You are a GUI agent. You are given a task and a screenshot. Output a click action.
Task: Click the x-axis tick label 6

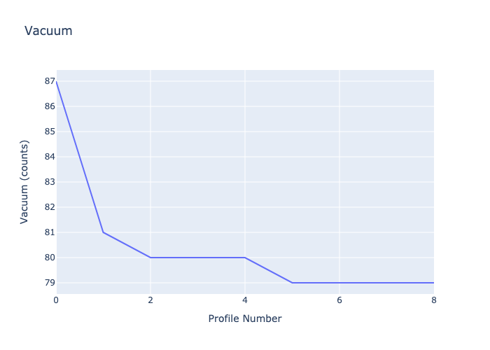(339, 300)
